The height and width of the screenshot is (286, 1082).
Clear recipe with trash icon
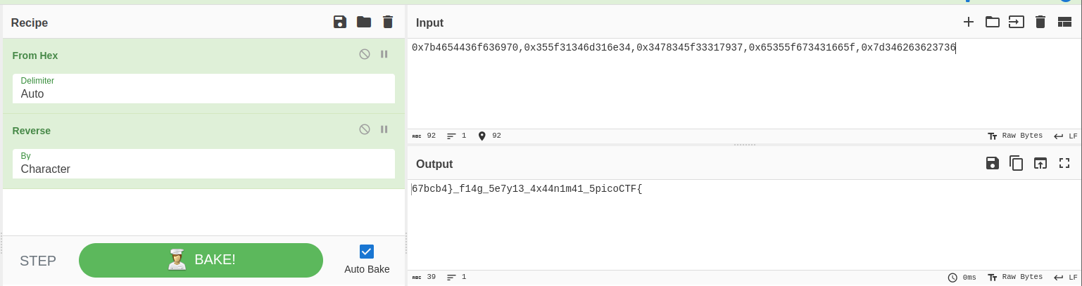coord(388,22)
